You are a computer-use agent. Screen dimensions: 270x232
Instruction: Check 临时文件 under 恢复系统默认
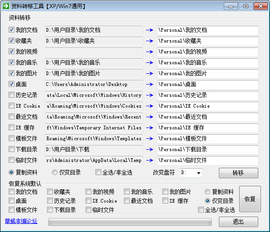pos(88,210)
